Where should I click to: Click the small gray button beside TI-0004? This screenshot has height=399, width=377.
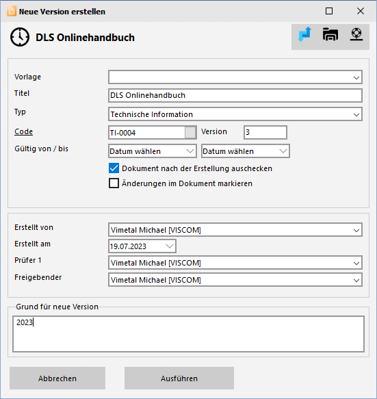pyautogui.click(x=190, y=132)
